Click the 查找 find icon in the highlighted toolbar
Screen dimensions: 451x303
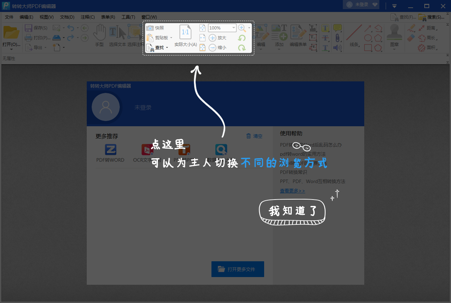150,48
